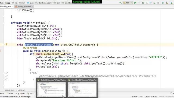Click the Sync project with Gradle icon
The width and height of the screenshot is (174, 98).
163,3
